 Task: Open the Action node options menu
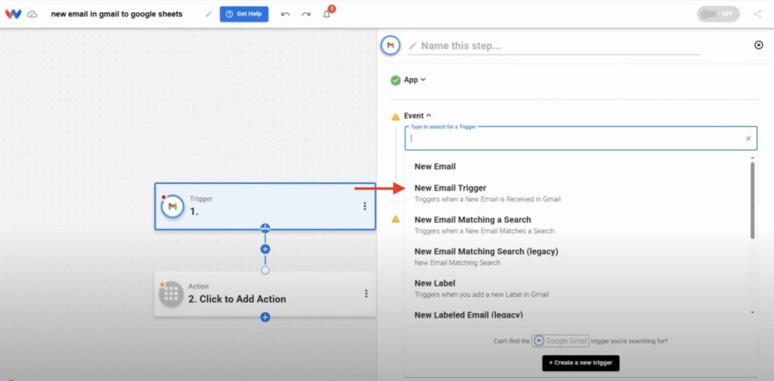367,293
